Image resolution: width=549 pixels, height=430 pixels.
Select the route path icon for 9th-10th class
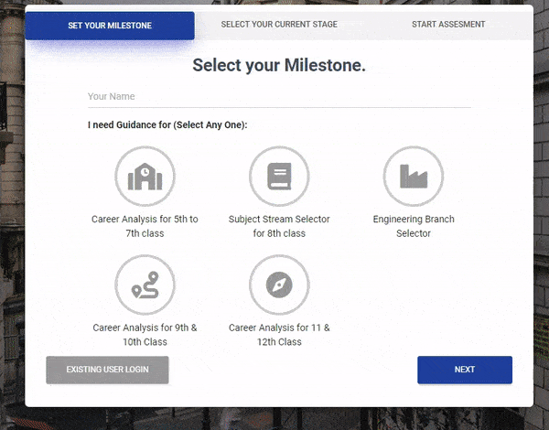(145, 285)
